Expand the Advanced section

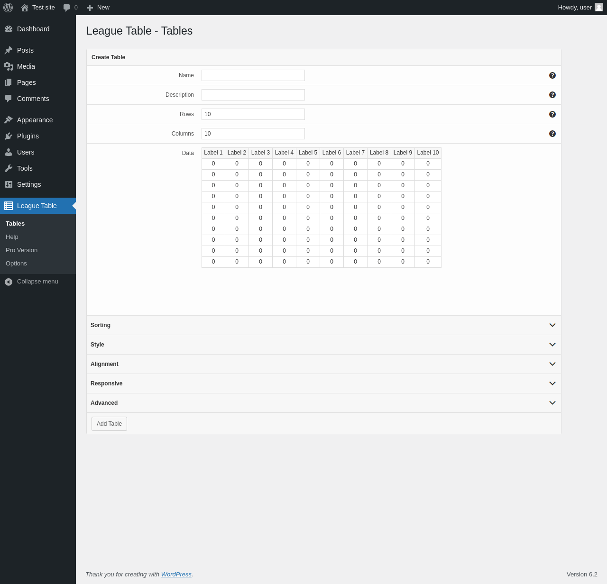[324, 403]
